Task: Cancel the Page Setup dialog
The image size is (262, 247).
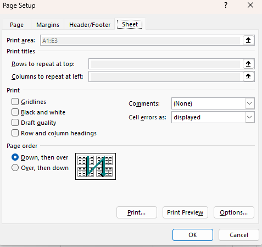Action: [x=239, y=235]
